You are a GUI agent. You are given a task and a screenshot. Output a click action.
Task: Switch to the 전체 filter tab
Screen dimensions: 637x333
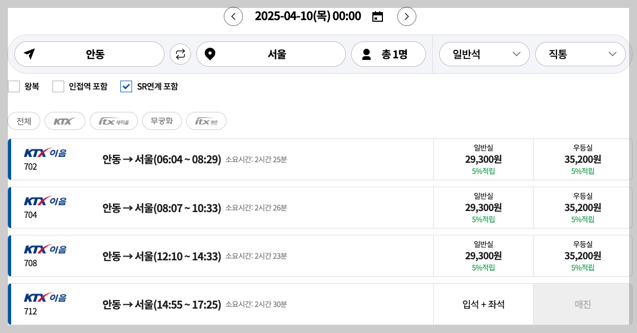(x=23, y=121)
